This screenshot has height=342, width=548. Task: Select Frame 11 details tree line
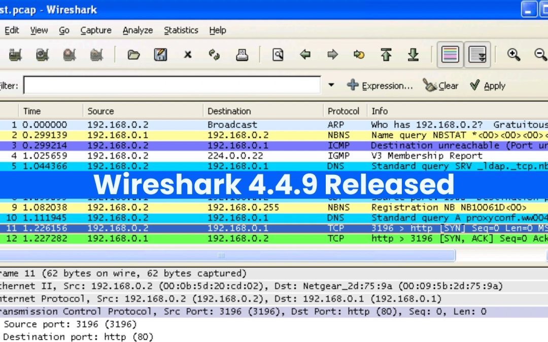click(274, 273)
